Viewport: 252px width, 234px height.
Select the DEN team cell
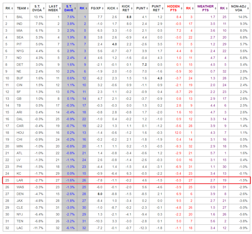22,194
